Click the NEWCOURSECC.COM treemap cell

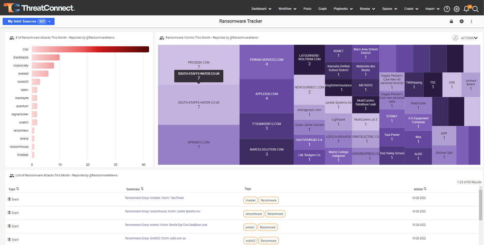point(309,90)
